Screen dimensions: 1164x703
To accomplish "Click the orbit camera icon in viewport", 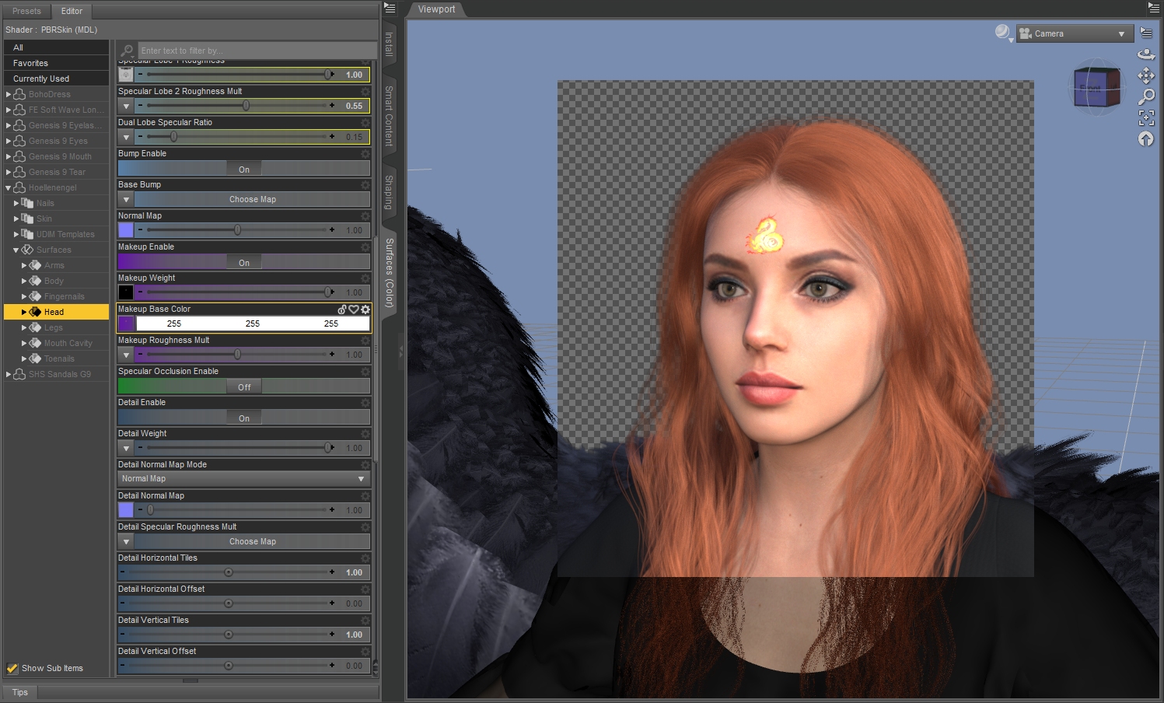I will [1146, 54].
